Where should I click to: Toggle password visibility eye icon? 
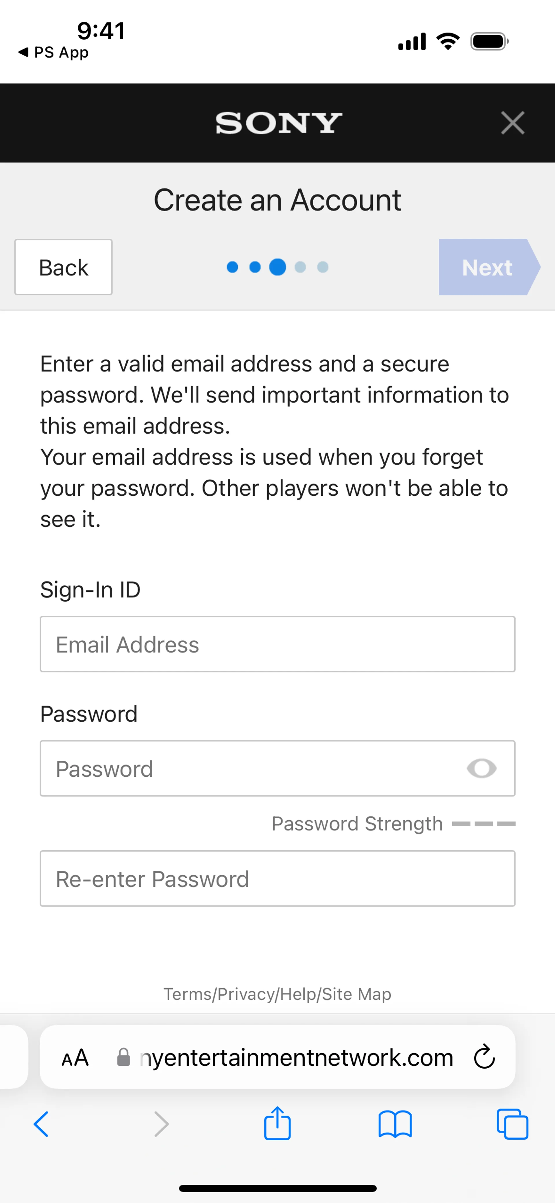[x=481, y=768]
